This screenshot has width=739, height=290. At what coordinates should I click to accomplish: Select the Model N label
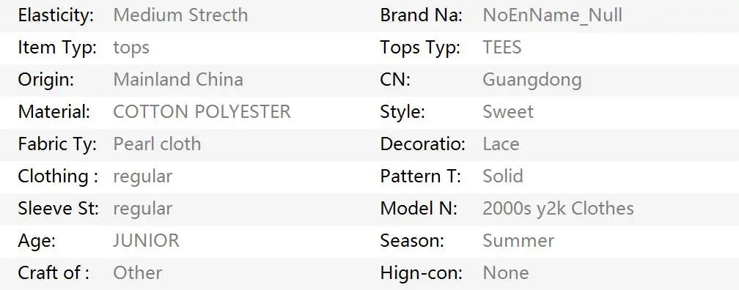coord(419,208)
